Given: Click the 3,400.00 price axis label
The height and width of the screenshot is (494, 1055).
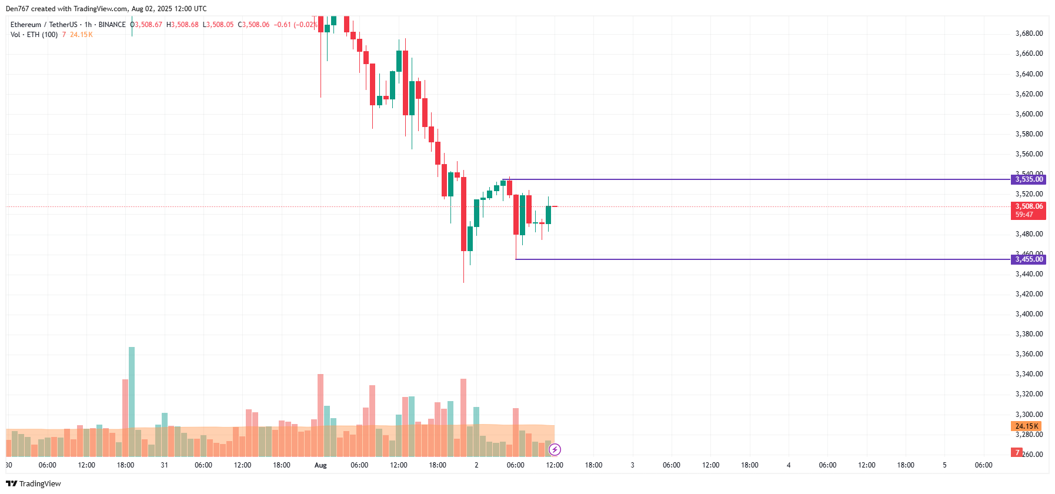Looking at the screenshot, I should [x=1029, y=314].
